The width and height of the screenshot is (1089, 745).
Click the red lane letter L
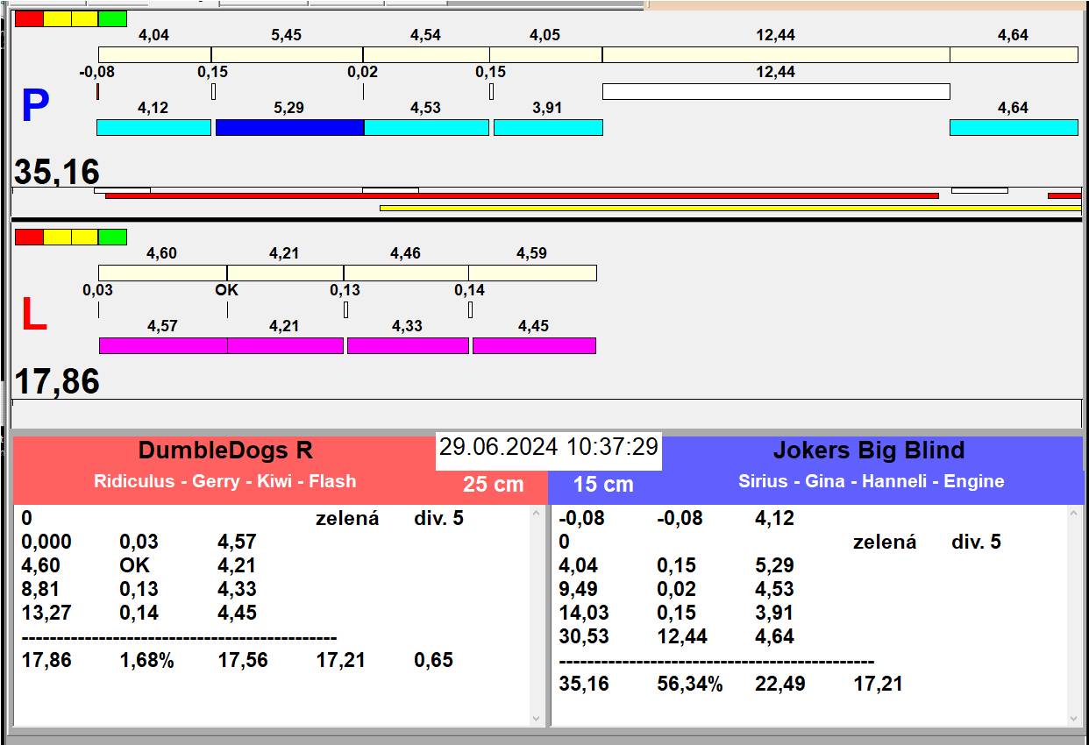pyautogui.click(x=33, y=316)
